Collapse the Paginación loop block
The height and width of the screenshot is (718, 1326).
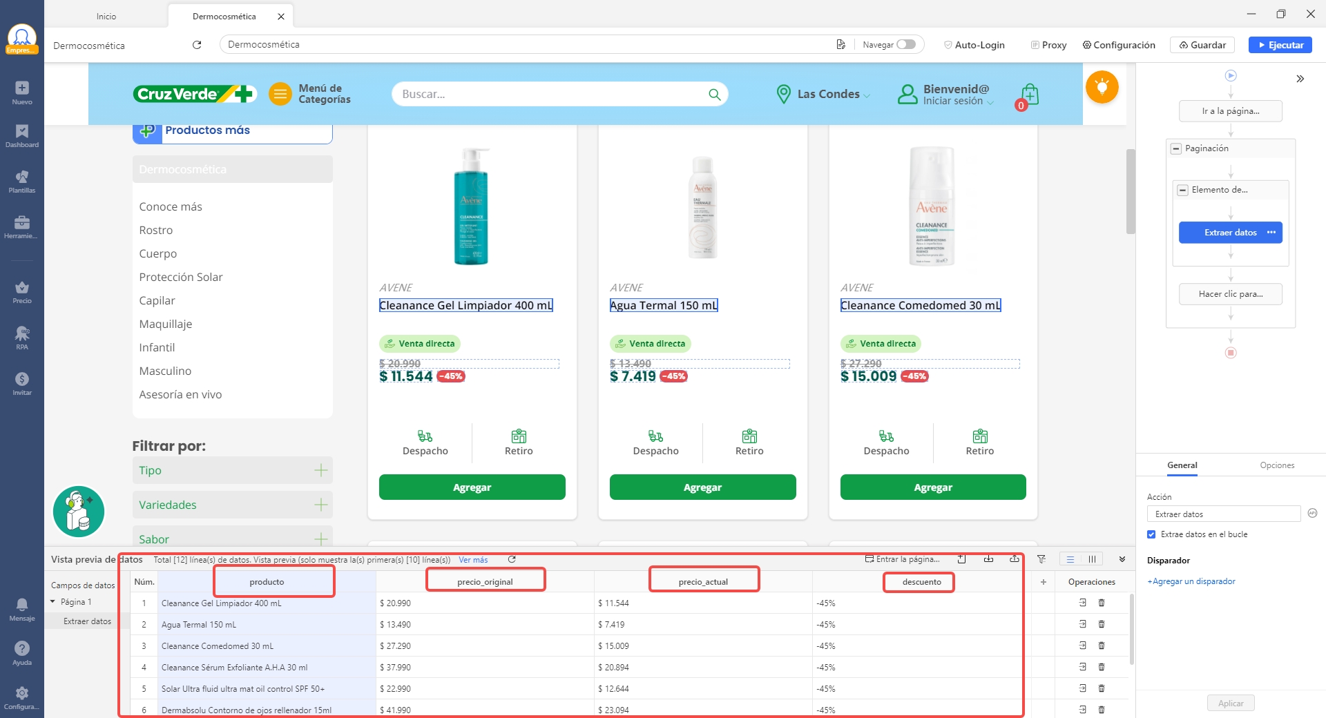click(1176, 148)
